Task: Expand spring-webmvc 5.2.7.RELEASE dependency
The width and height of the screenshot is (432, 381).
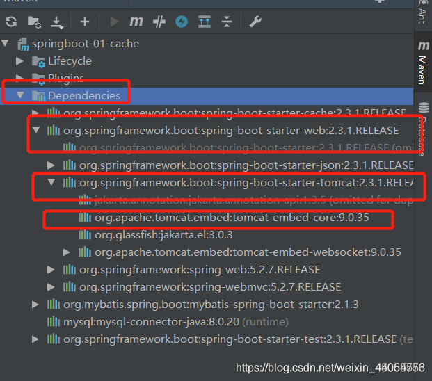Action: 51,287
